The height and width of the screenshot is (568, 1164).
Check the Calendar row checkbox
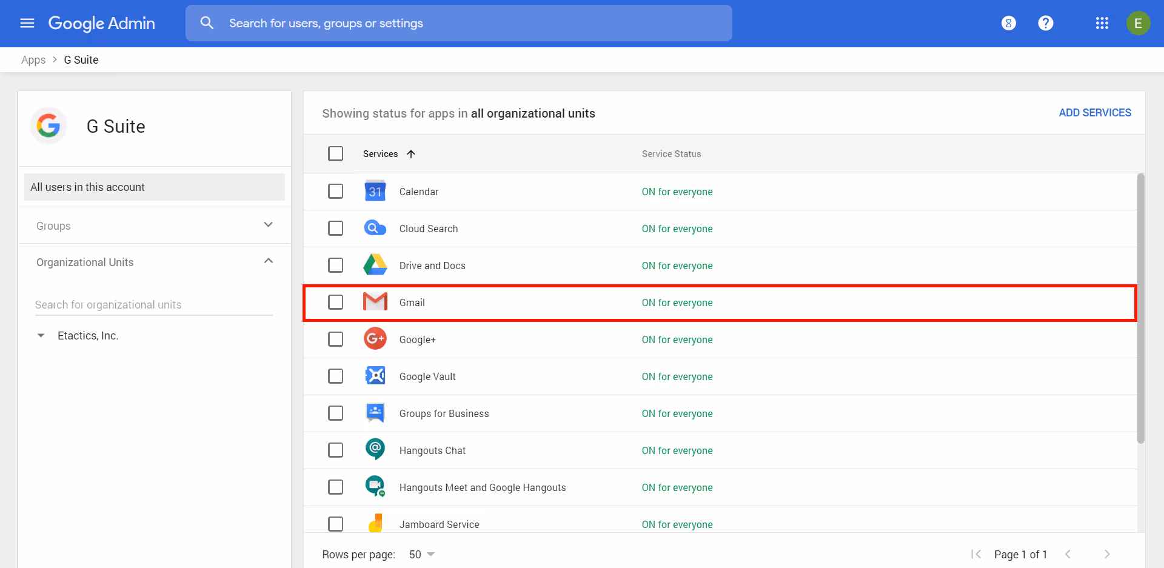click(335, 191)
